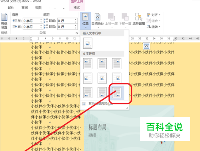Screen dimensions: 200x151
Task: Select the 嵌入文本行中 inline position thumbnail
Action: point(88,43)
